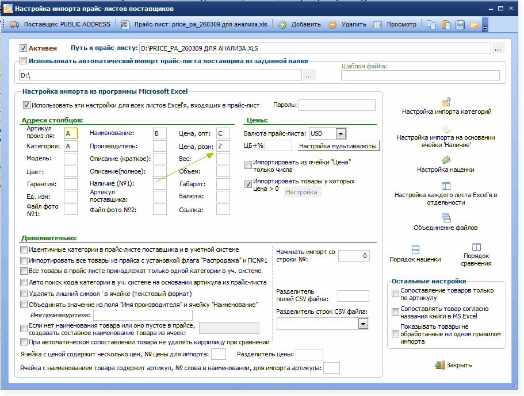This screenshot has width=524, height=396.
Task: Click the Артикул произ-ля column field
Action: tap(71, 133)
